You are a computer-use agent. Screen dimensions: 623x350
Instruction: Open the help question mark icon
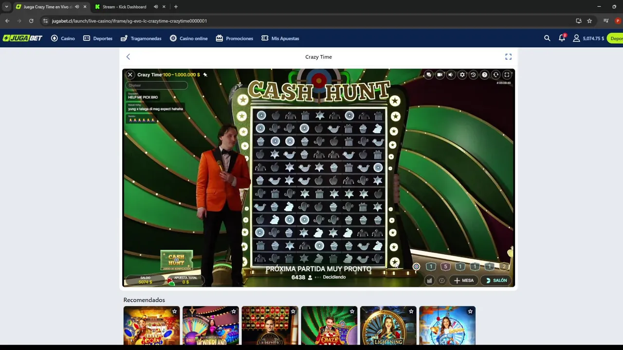pyautogui.click(x=484, y=75)
